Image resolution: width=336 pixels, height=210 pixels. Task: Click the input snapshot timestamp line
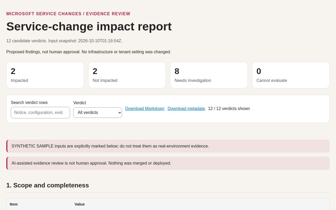(64, 41)
